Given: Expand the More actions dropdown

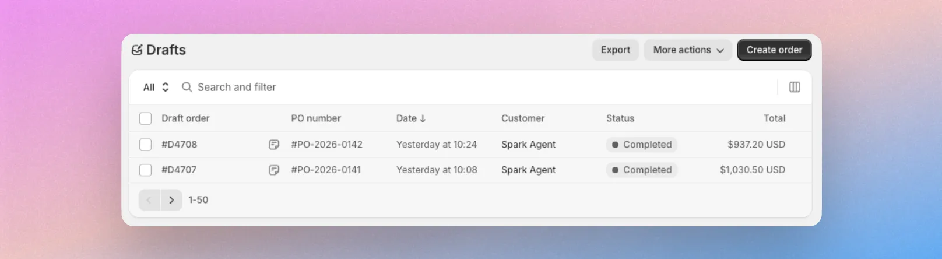Looking at the screenshot, I should [x=688, y=50].
